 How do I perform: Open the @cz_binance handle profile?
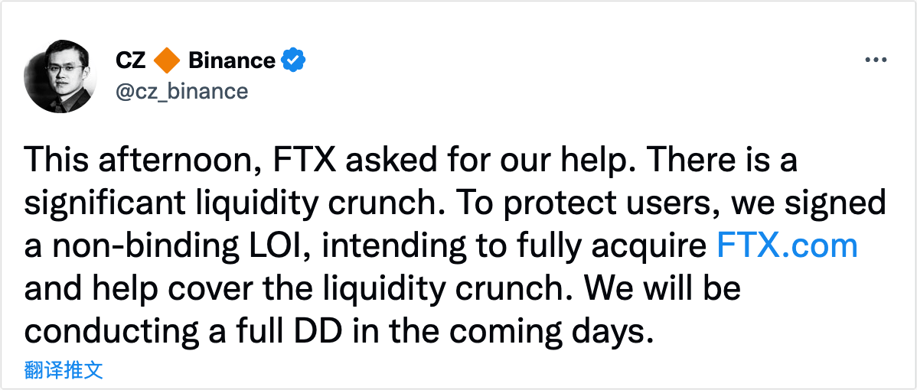tap(181, 92)
